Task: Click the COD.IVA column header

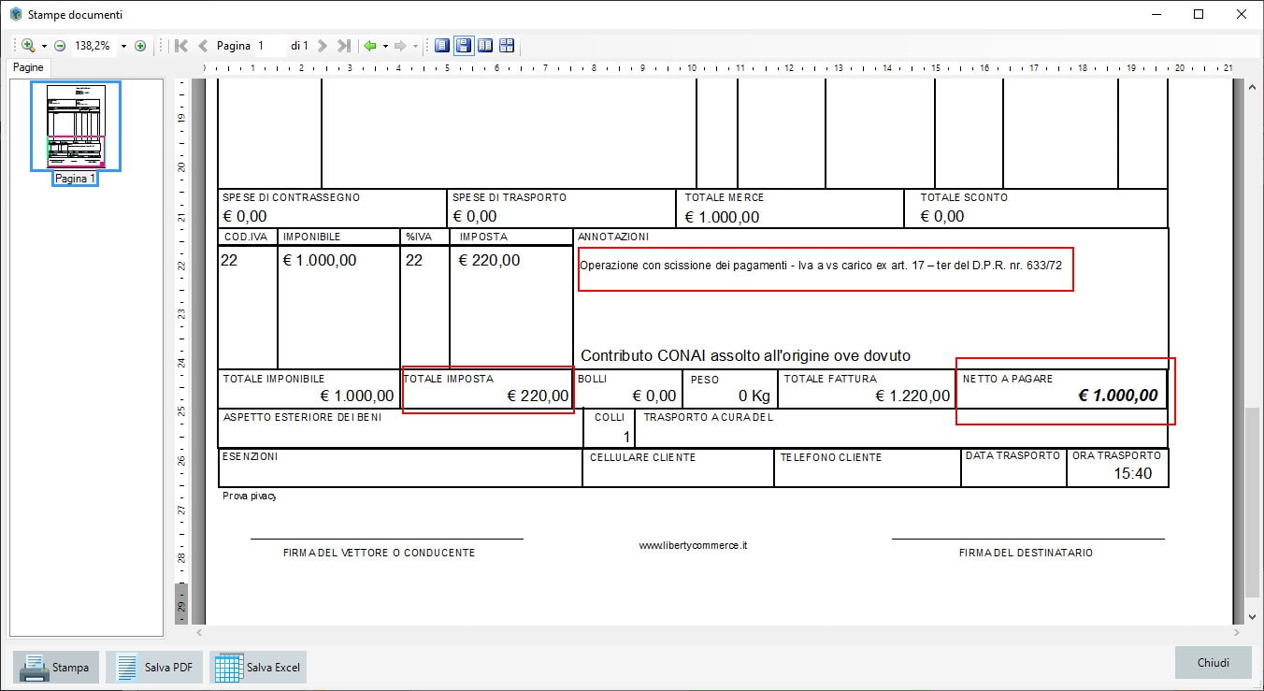Action: [247, 237]
